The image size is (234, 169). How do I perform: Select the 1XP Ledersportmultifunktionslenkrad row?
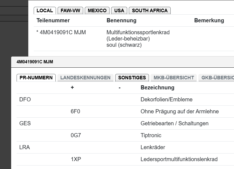(76, 159)
